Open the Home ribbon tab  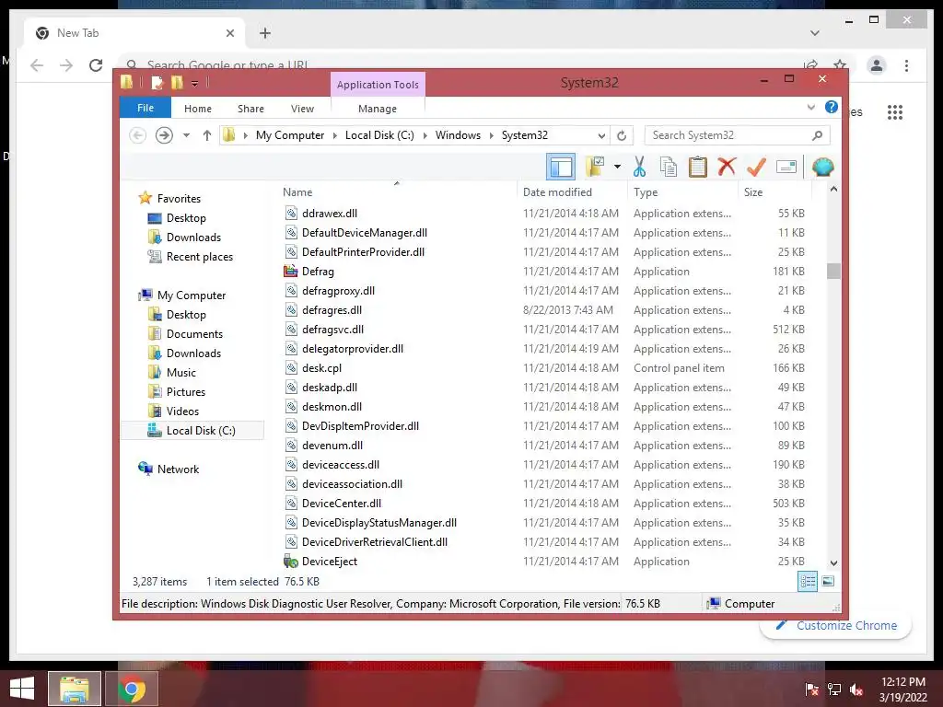coord(198,109)
